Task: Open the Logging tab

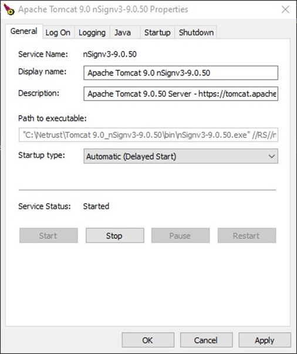Action: pos(92,32)
